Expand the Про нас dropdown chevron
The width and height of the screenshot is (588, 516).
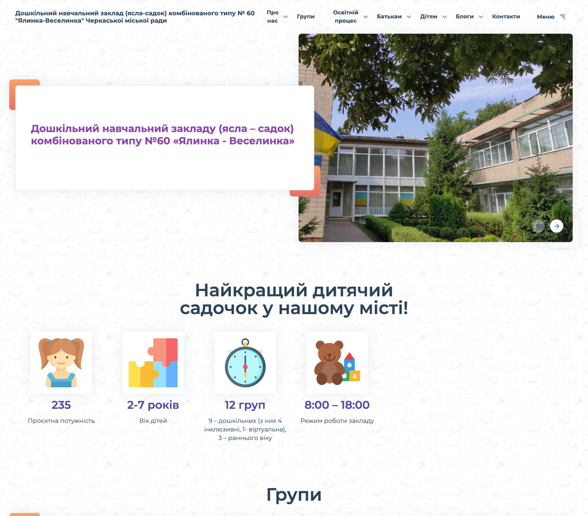pos(285,17)
